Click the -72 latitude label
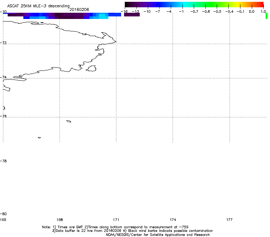The image size is (270, 237). 3,43
